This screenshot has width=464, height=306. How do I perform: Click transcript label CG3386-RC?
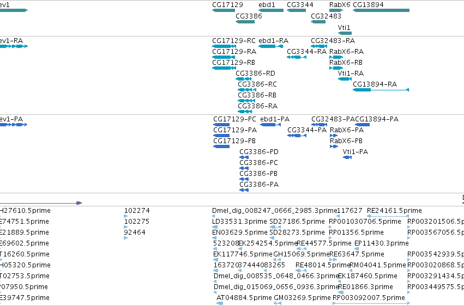(257, 84)
